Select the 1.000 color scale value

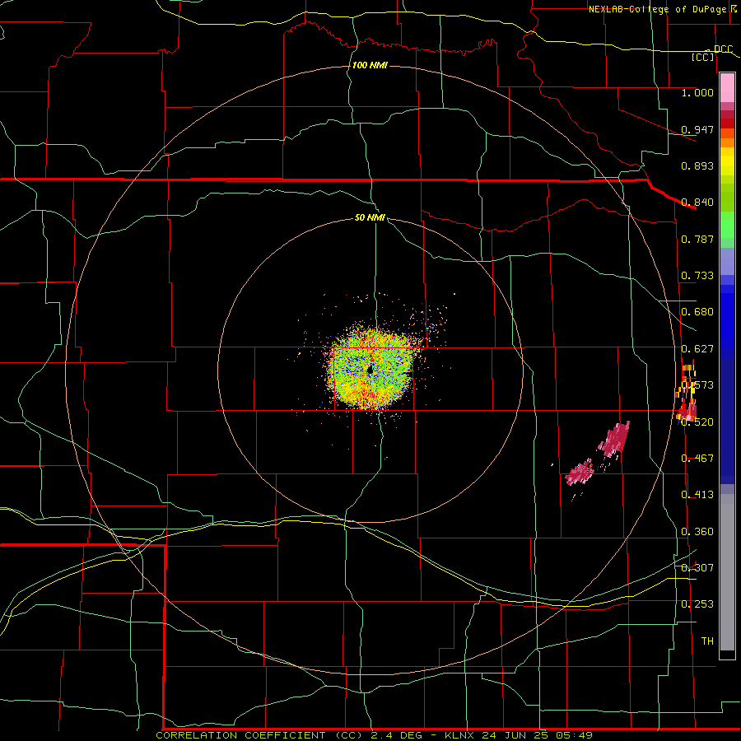pos(697,92)
